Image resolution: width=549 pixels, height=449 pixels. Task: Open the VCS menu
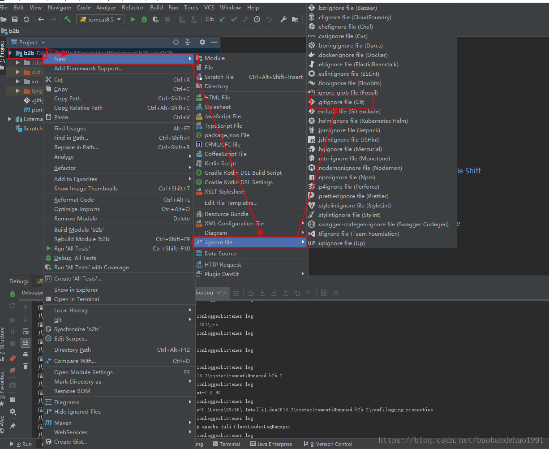tap(209, 7)
